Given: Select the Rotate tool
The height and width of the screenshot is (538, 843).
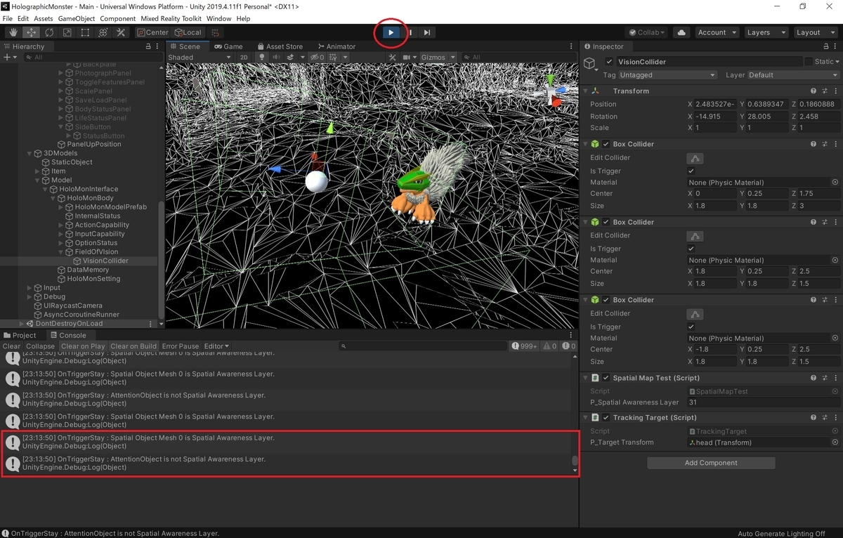Looking at the screenshot, I should [49, 32].
